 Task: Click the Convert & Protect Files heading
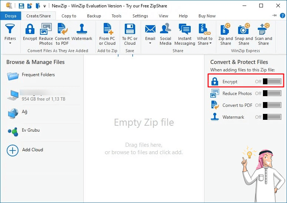239,62
